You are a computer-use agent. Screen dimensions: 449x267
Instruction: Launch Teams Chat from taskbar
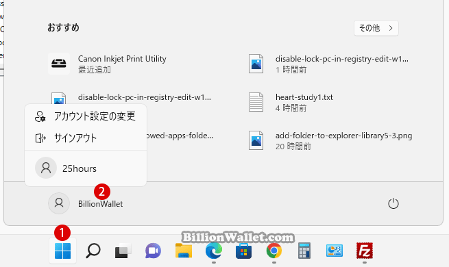pyautogui.click(x=153, y=251)
